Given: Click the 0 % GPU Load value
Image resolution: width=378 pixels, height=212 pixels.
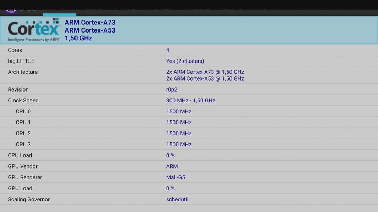Looking at the screenshot, I should tap(171, 188).
